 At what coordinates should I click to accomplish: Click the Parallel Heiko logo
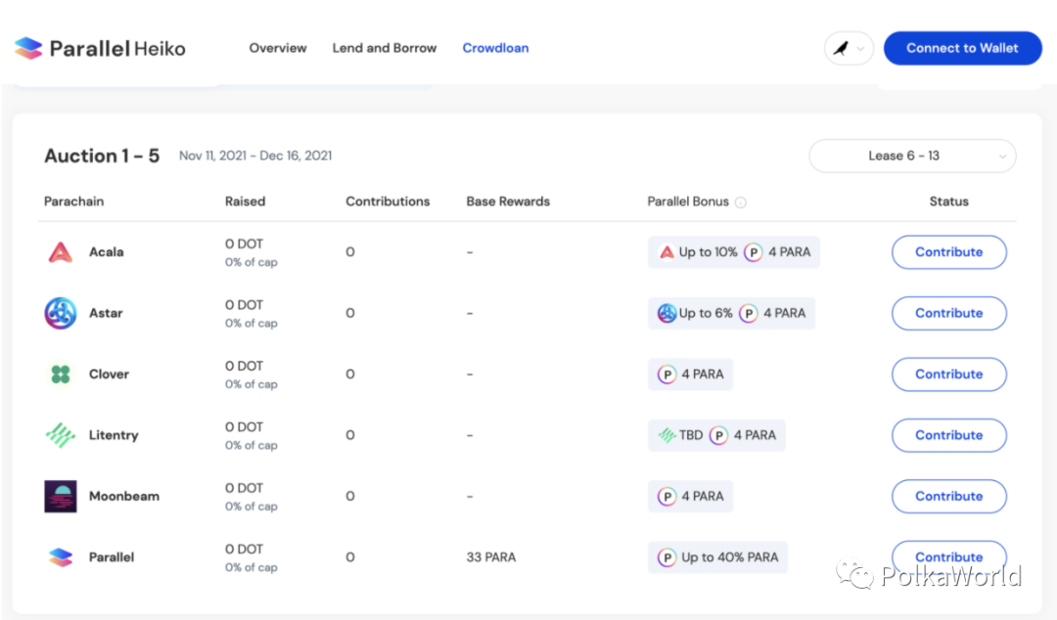(99, 48)
